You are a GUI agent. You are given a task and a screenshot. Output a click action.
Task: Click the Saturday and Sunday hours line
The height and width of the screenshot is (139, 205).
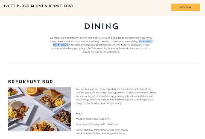(97, 124)
